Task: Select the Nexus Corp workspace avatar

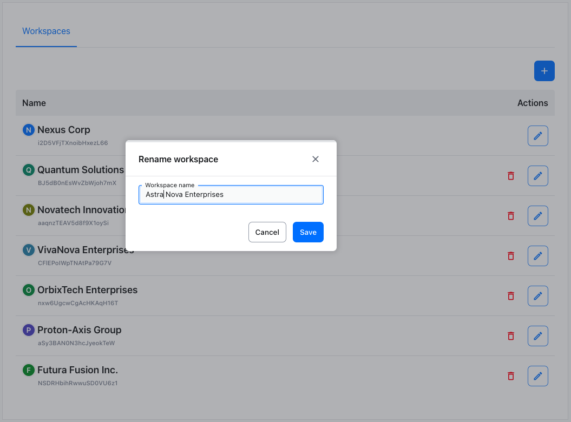Action: pyautogui.click(x=28, y=130)
